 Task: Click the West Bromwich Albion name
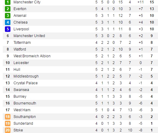32,56
